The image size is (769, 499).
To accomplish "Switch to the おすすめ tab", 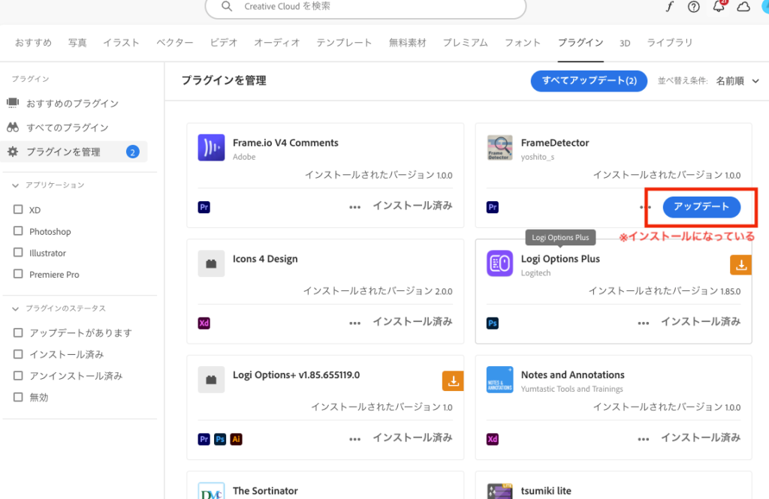I will (x=33, y=43).
